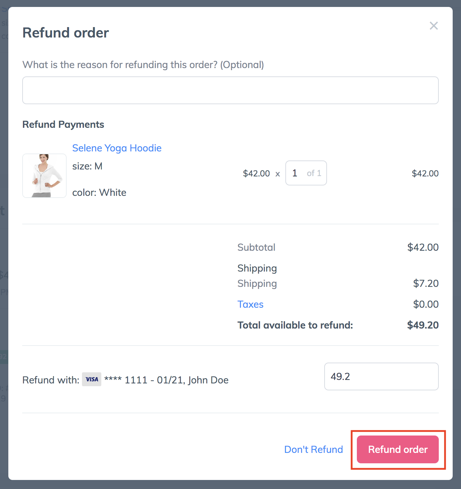Viewport: 461px width, 489px height.
Task: Select the refund quantity field showing 1
Action: [306, 173]
